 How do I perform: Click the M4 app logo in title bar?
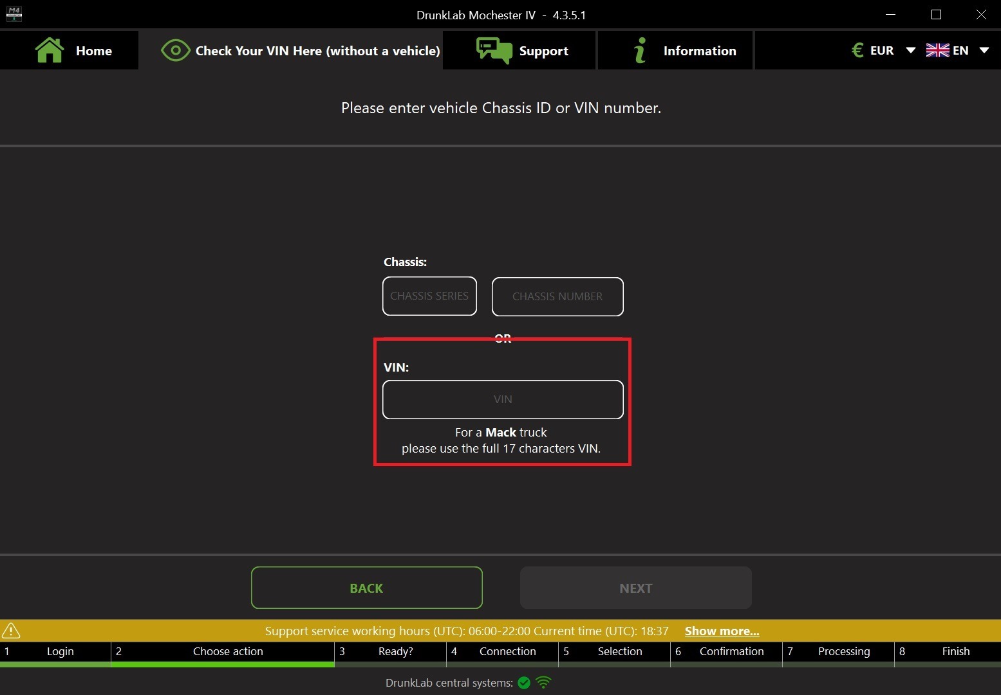coord(14,14)
